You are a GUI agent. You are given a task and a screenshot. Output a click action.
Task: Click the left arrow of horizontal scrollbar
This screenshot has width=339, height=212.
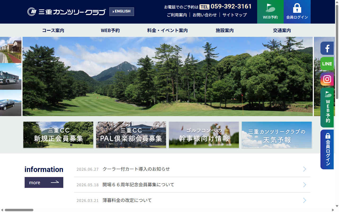tap(2, 210)
